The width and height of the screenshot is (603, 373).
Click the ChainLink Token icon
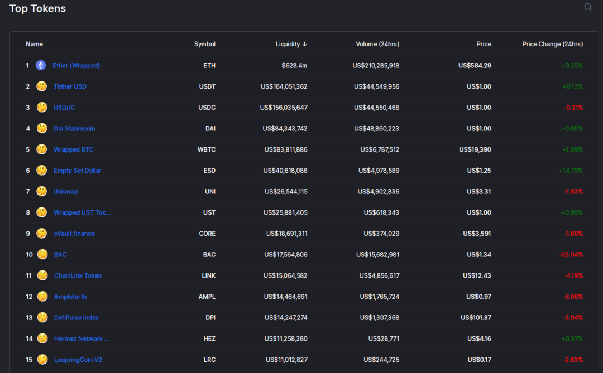click(42, 275)
